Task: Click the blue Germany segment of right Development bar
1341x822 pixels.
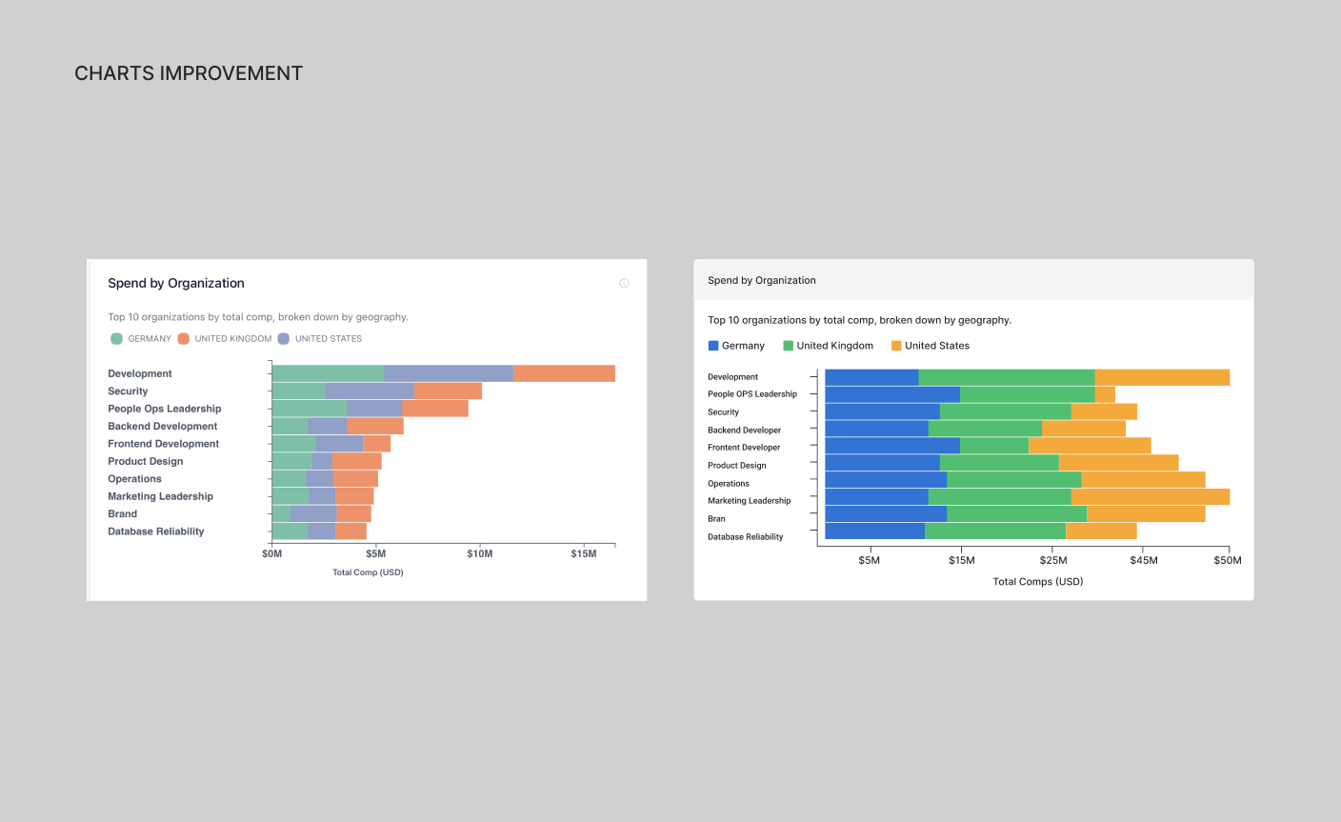Action: (871, 377)
